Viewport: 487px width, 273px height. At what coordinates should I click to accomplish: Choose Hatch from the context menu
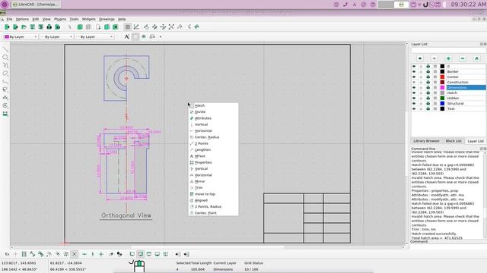pyautogui.click(x=213, y=105)
